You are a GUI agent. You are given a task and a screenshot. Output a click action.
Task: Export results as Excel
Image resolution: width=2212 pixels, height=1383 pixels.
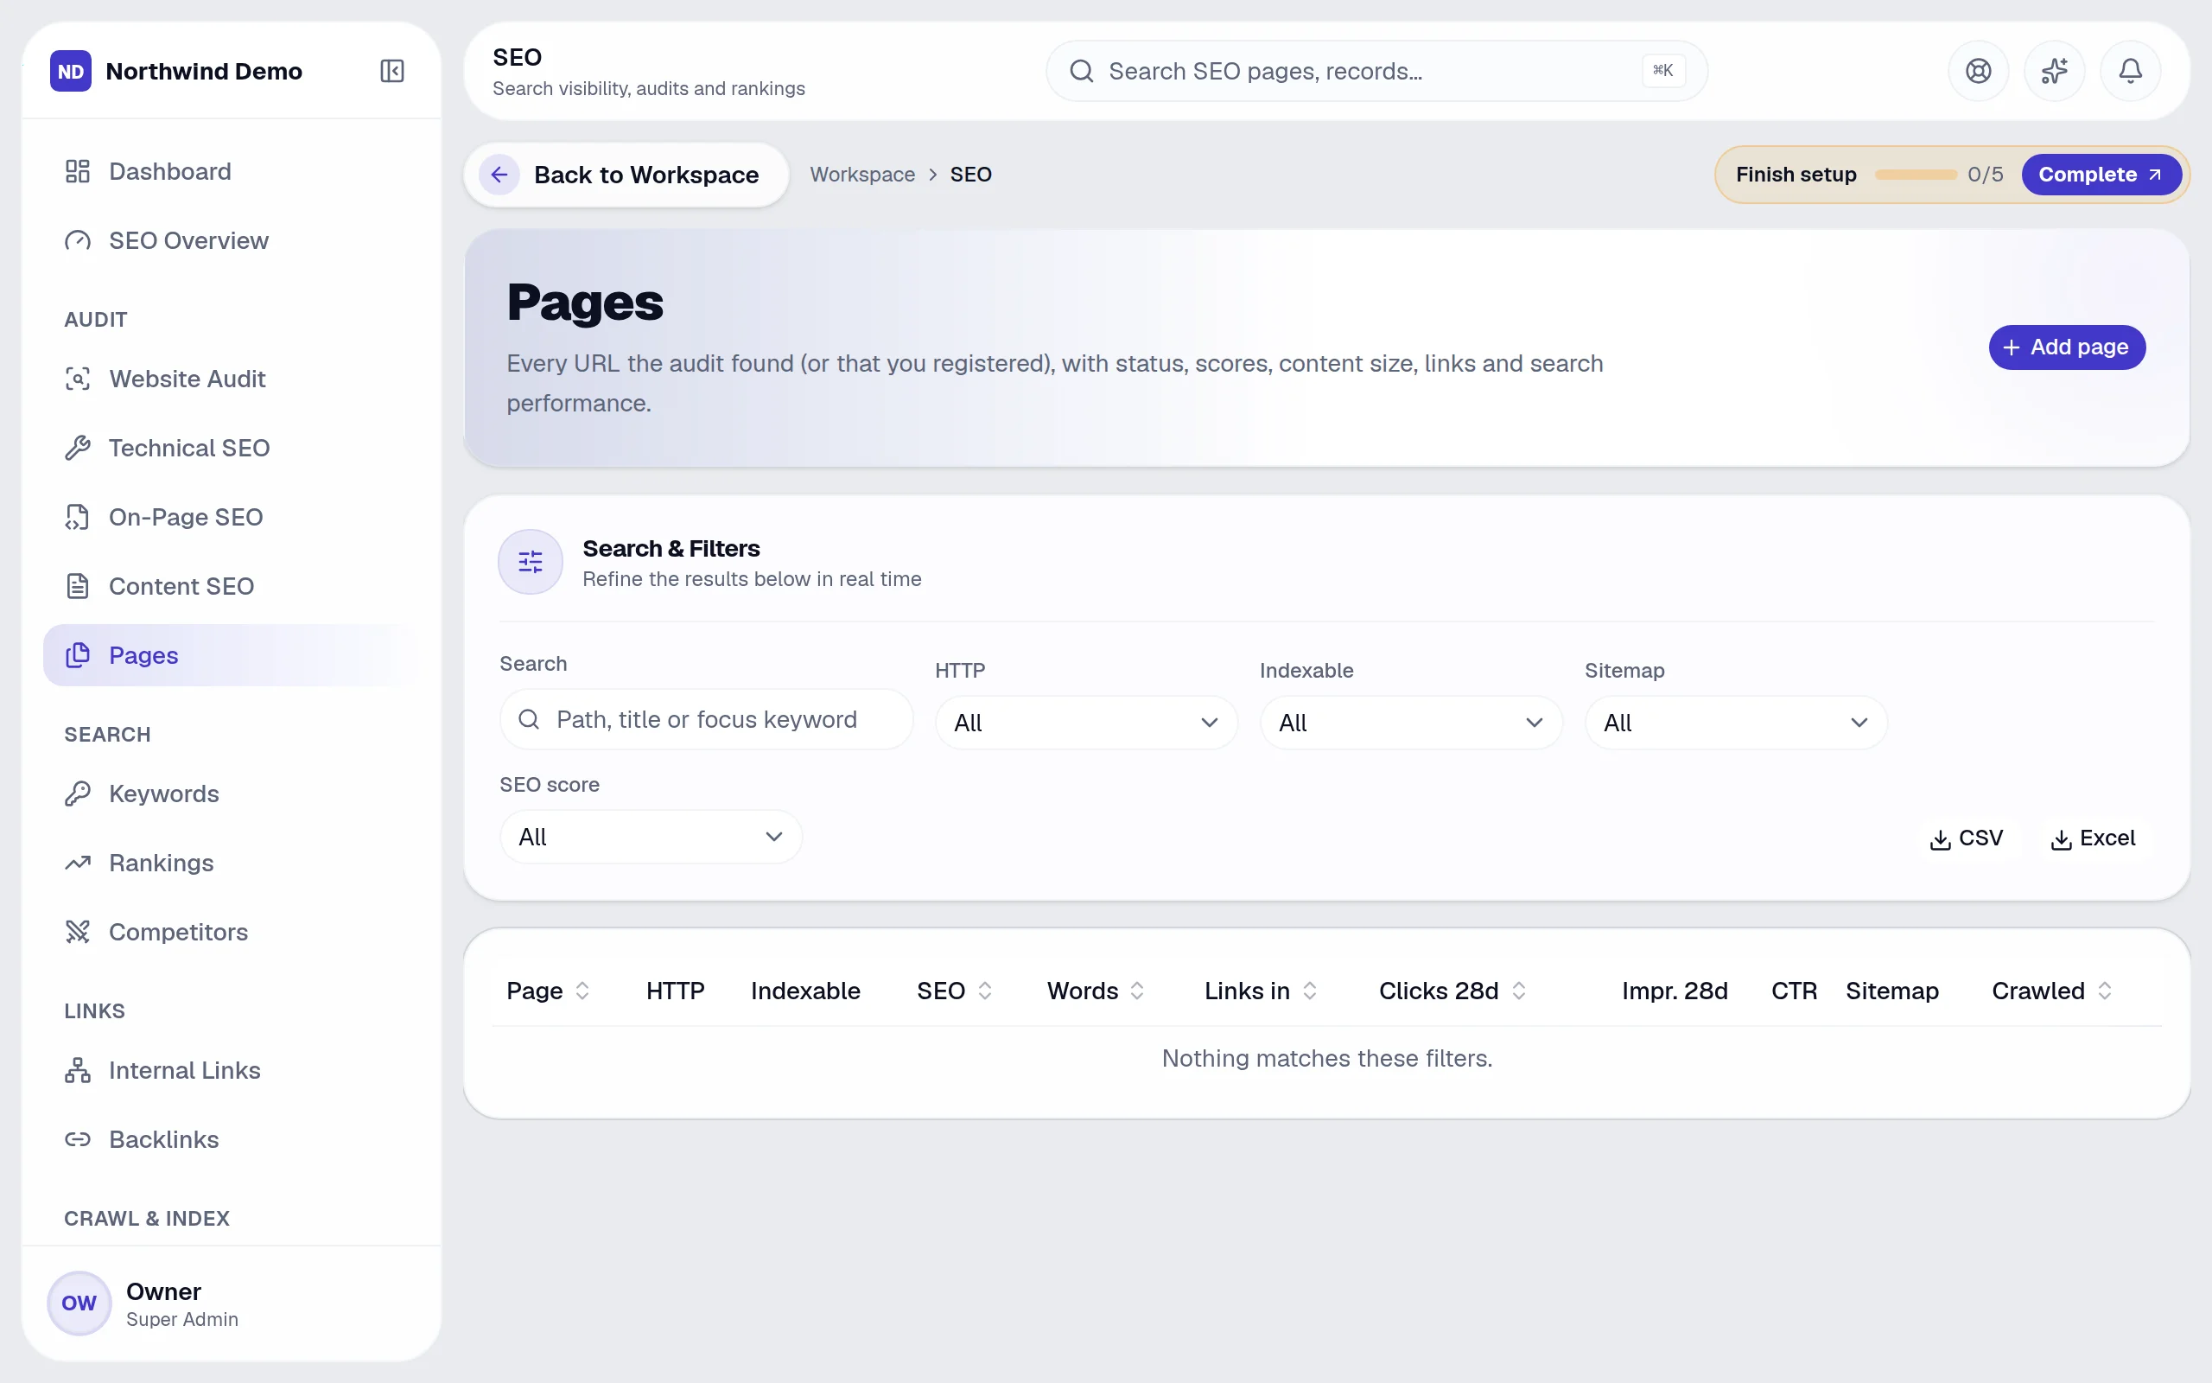pos(2092,838)
